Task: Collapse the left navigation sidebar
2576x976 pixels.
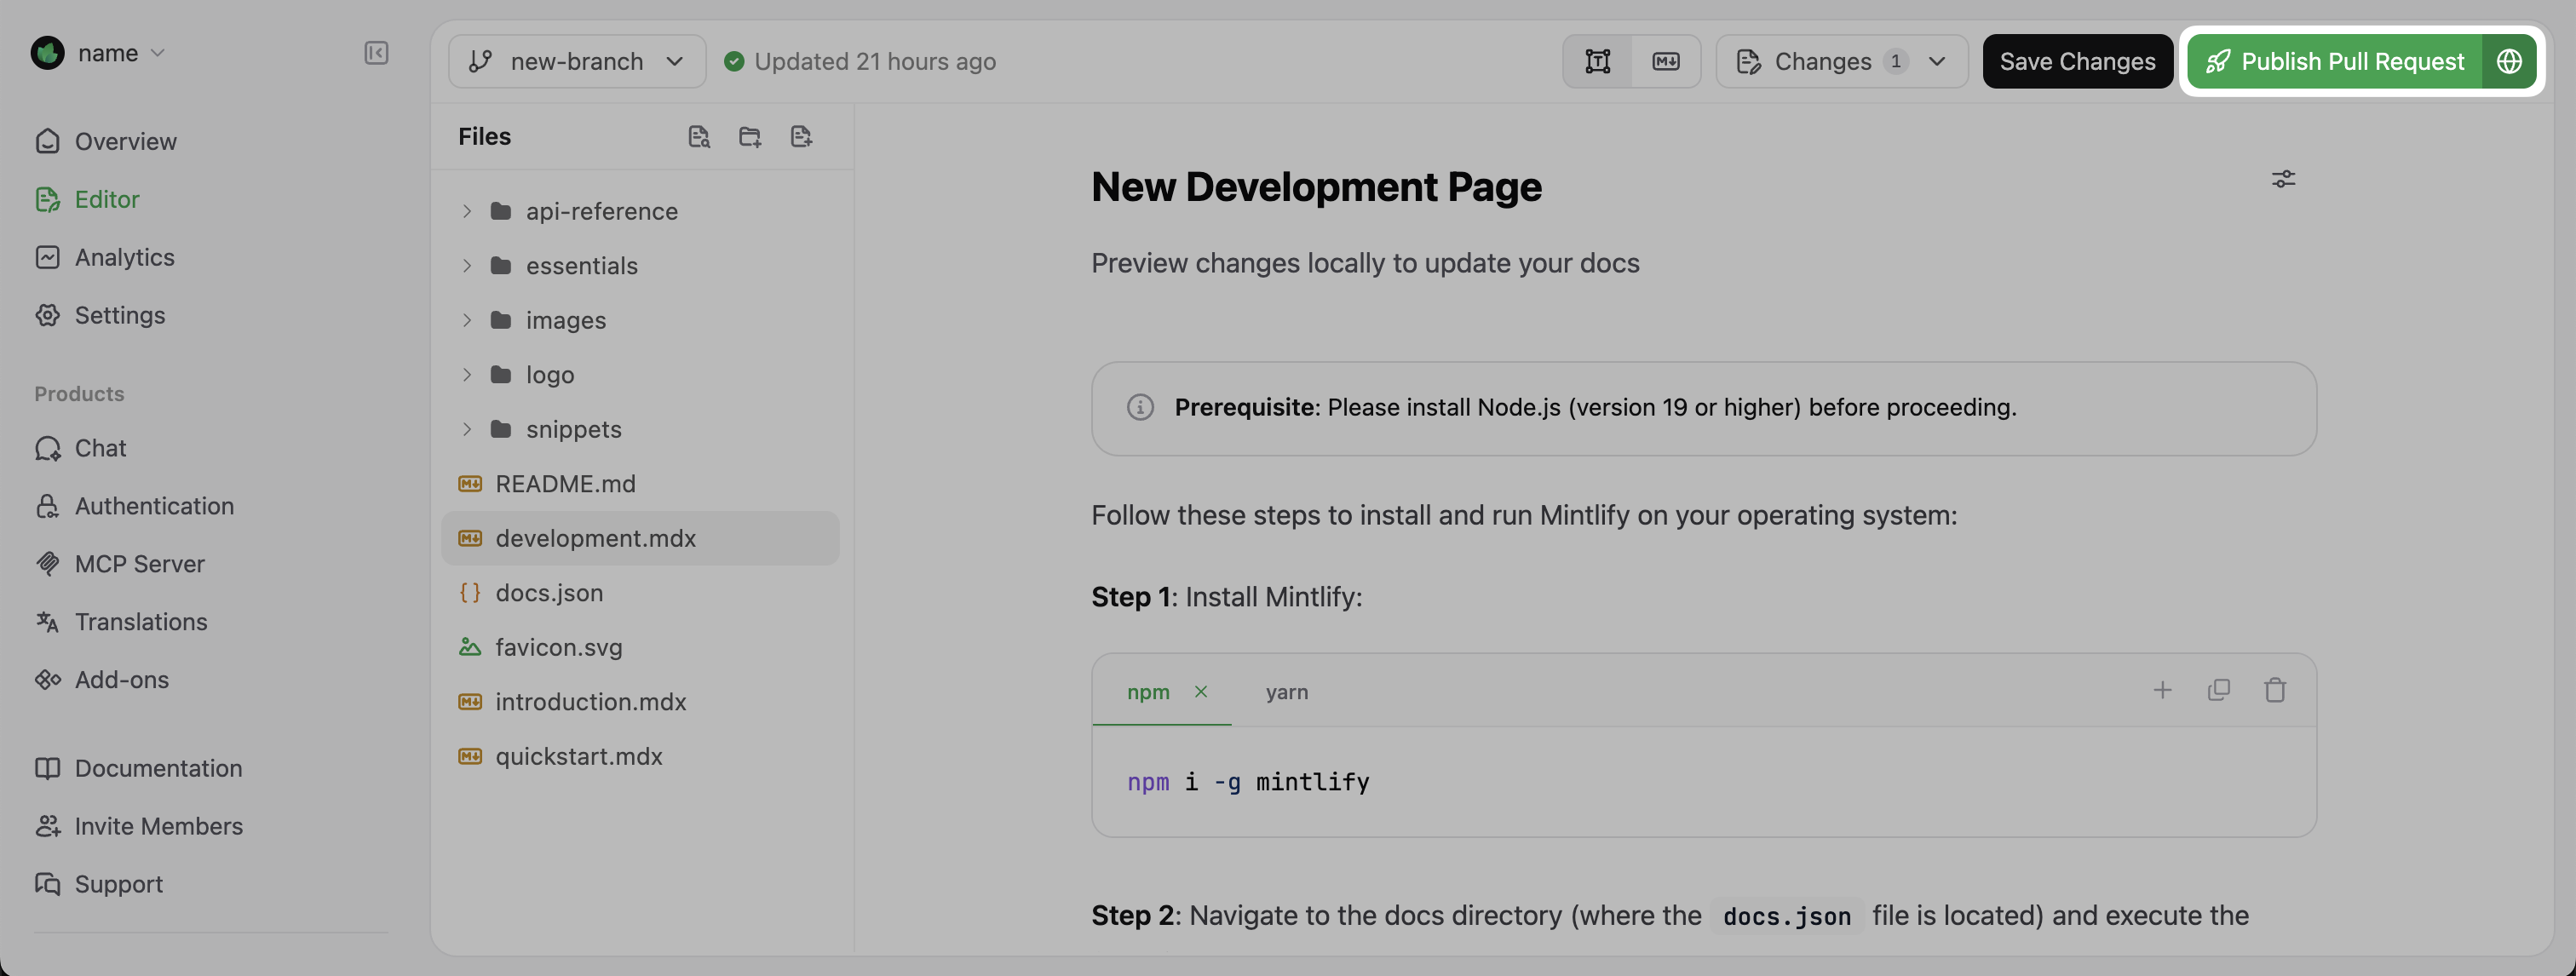Action: [376, 53]
